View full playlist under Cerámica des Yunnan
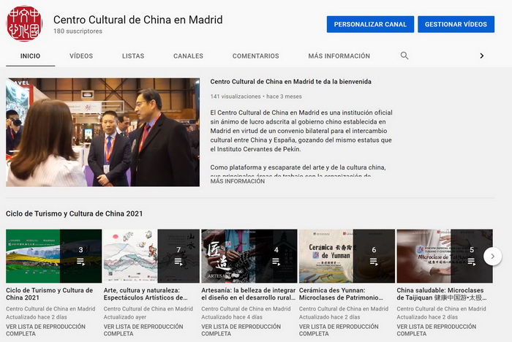The height and width of the screenshot is (342, 512). (339, 330)
